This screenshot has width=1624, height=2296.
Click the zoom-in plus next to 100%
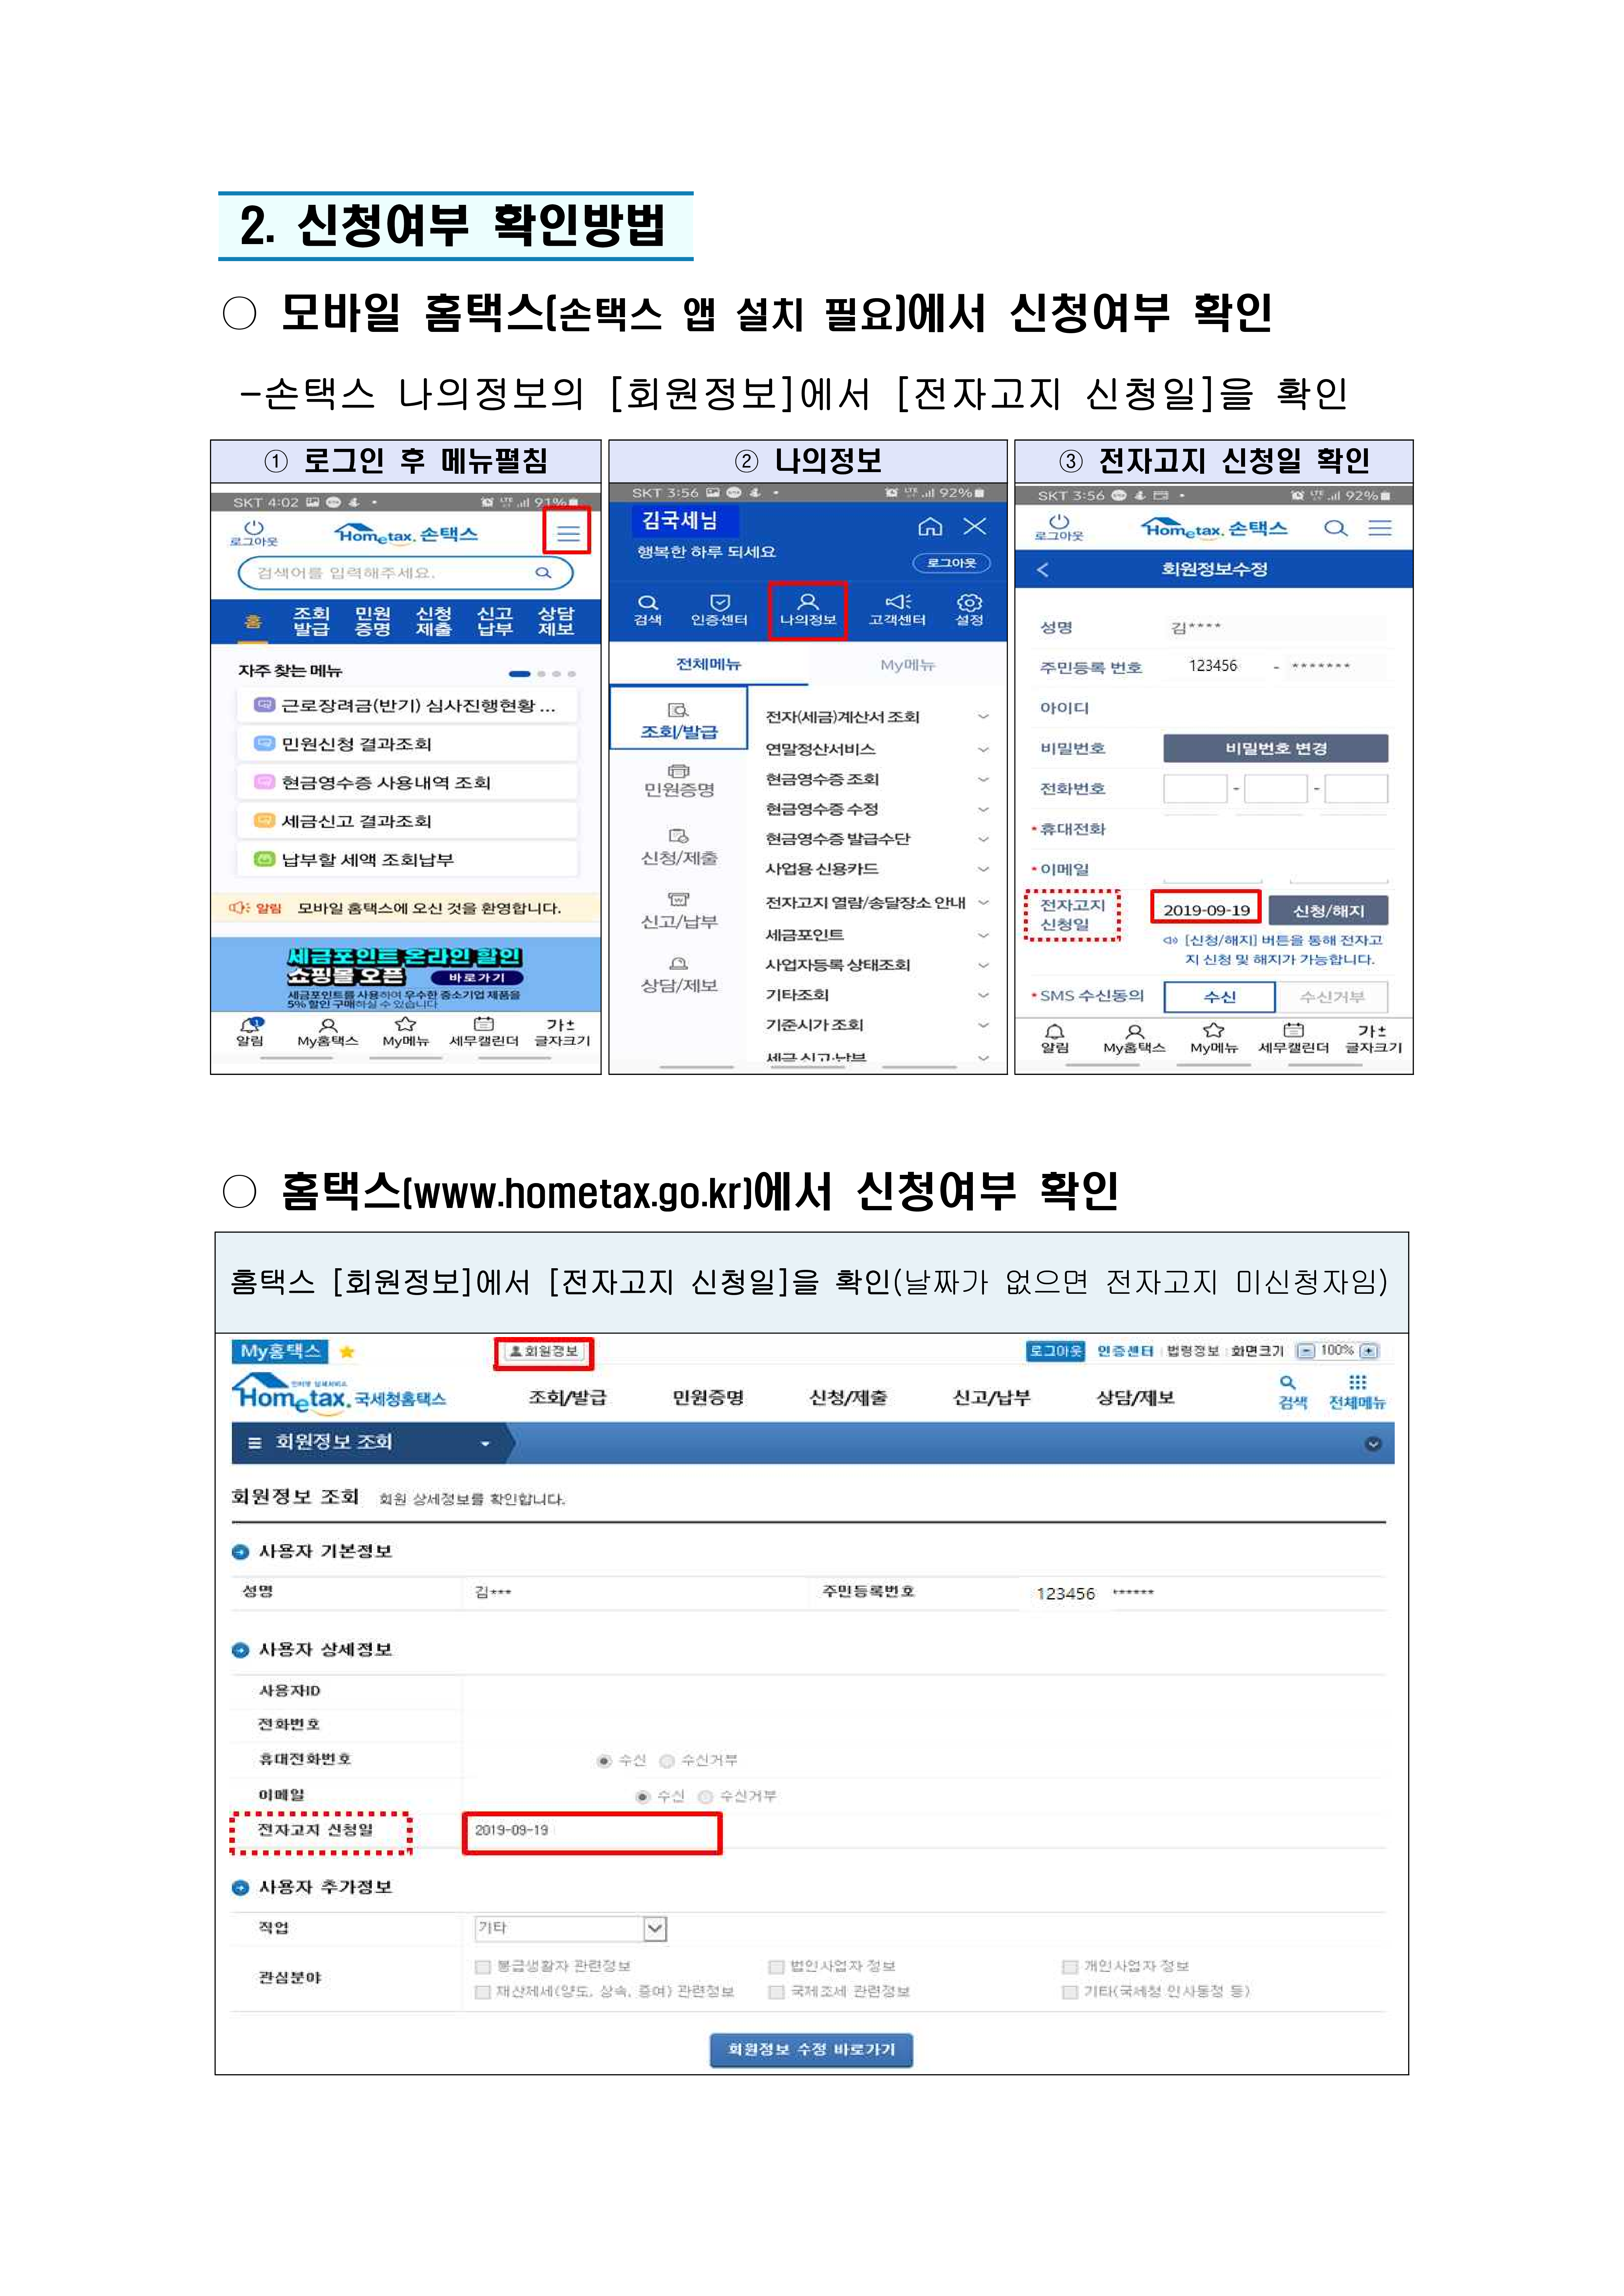[1369, 1351]
